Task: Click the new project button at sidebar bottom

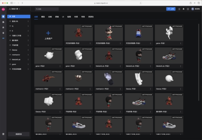Action: click(x=19, y=134)
